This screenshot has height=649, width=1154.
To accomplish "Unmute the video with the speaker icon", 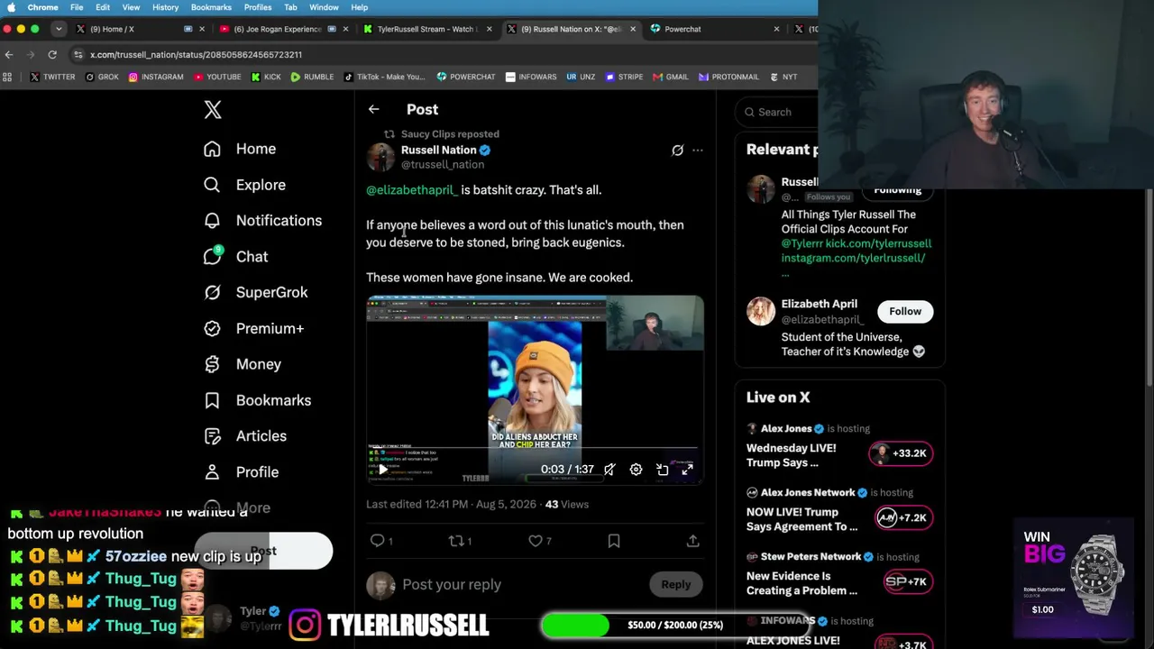I will pos(609,470).
